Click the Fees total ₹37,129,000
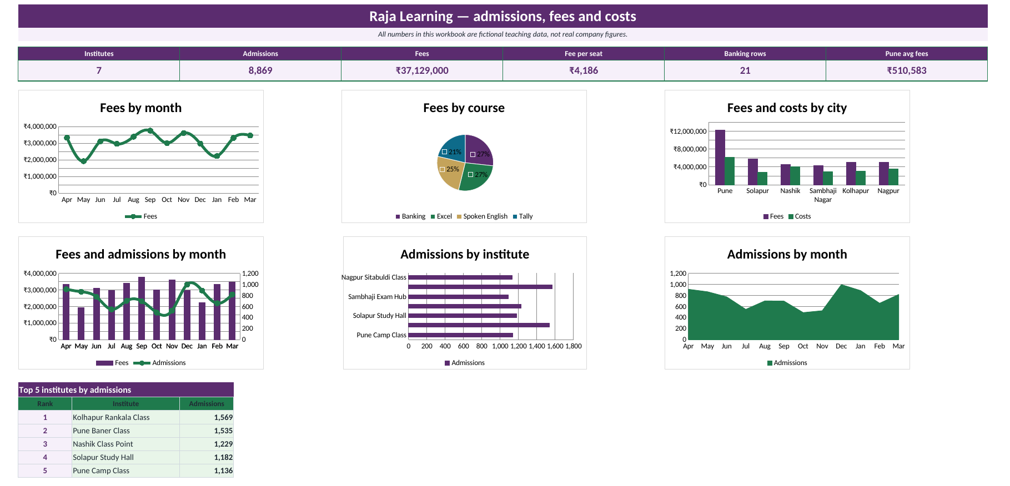 tap(422, 70)
